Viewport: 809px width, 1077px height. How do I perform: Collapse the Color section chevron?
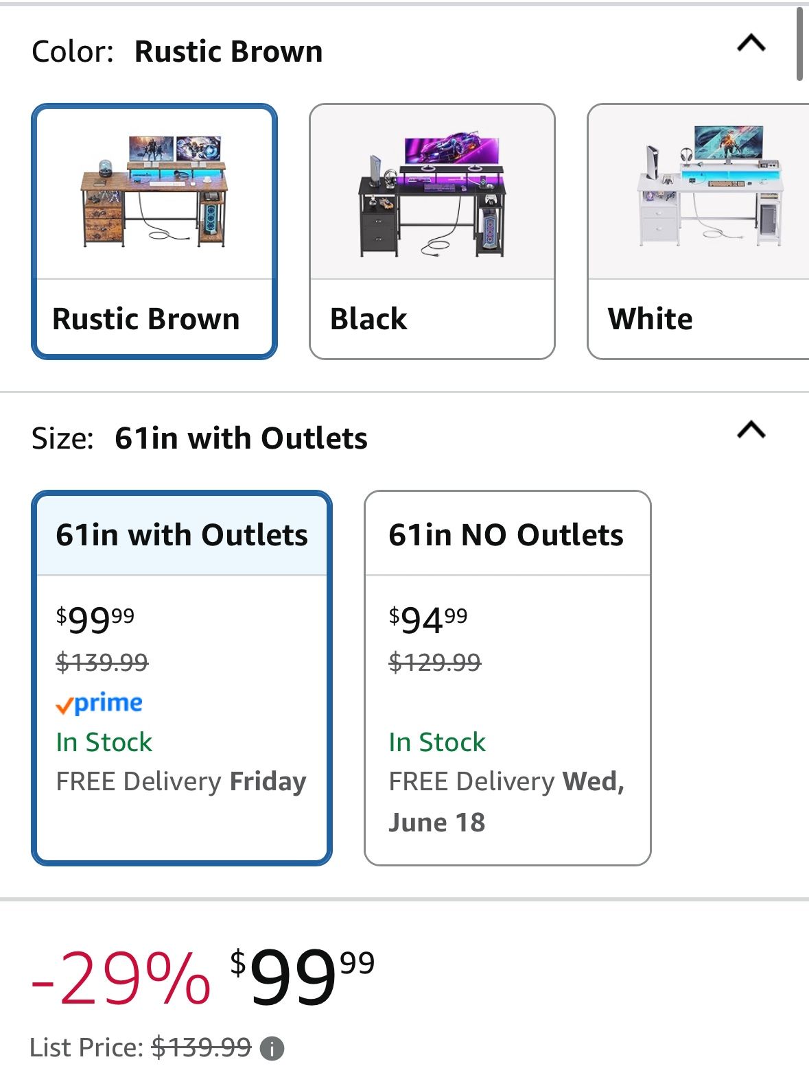point(751,44)
